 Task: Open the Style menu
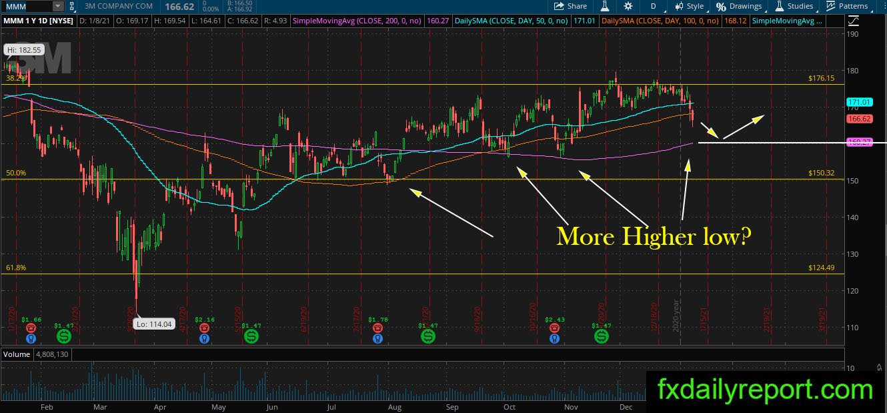[x=689, y=6]
